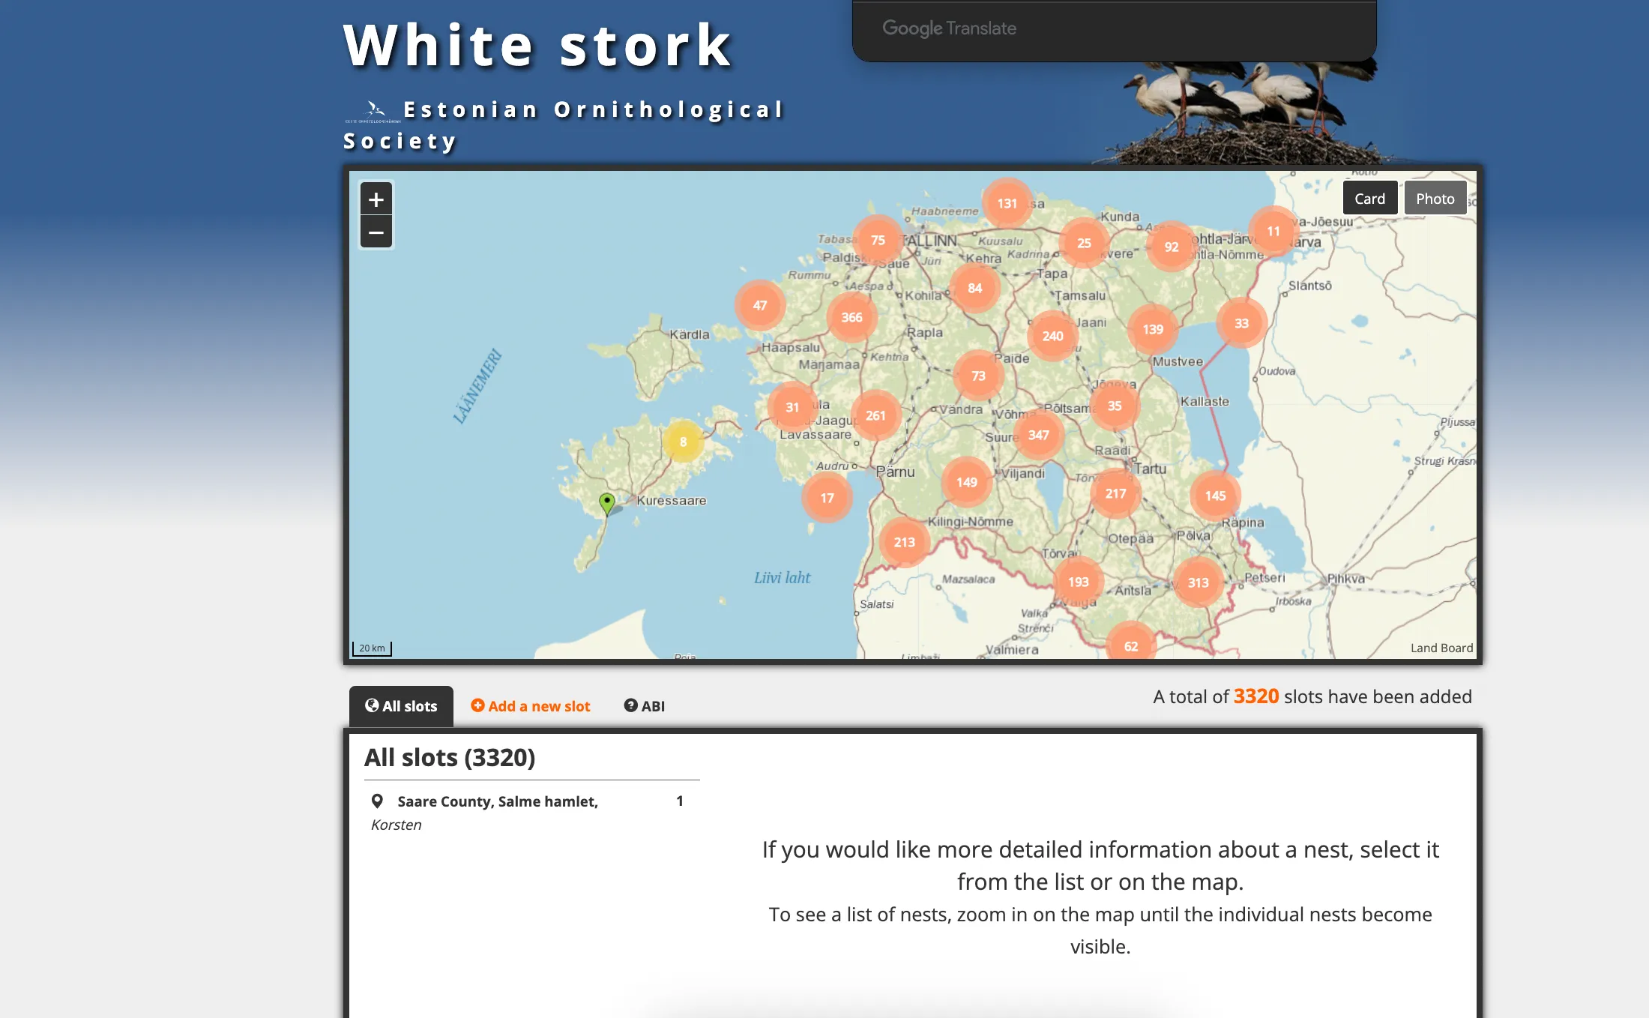
Task: Expand the 347 nest cluster marker
Action: point(1038,435)
